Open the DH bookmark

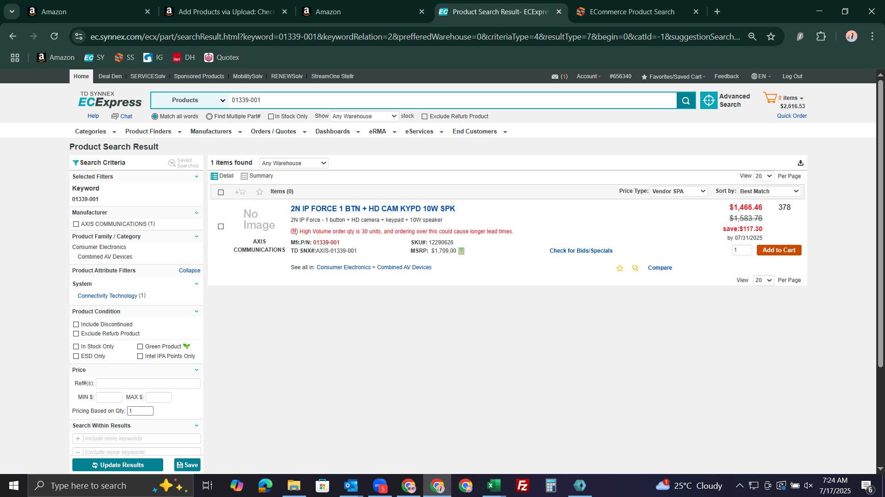point(183,58)
